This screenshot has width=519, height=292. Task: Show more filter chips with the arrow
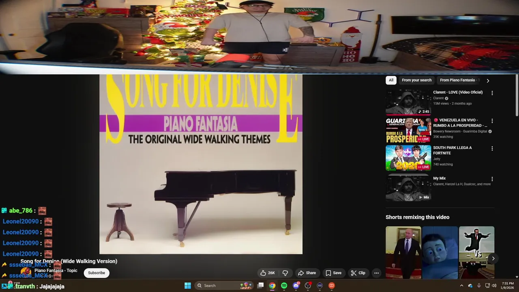(x=488, y=81)
